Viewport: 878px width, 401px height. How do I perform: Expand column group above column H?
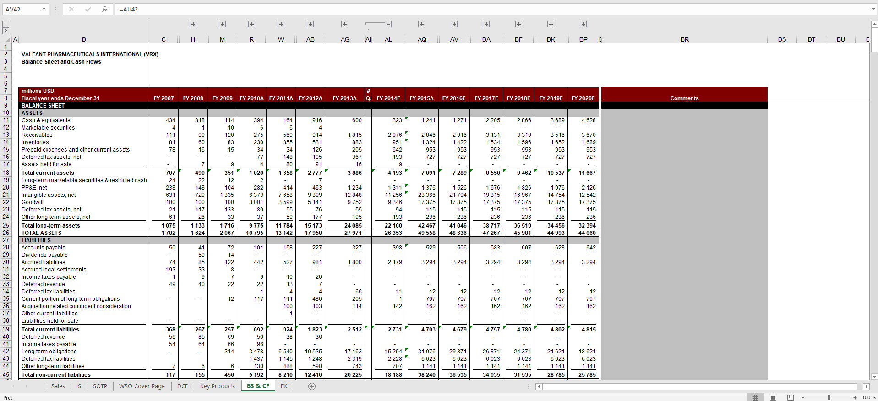click(x=193, y=24)
